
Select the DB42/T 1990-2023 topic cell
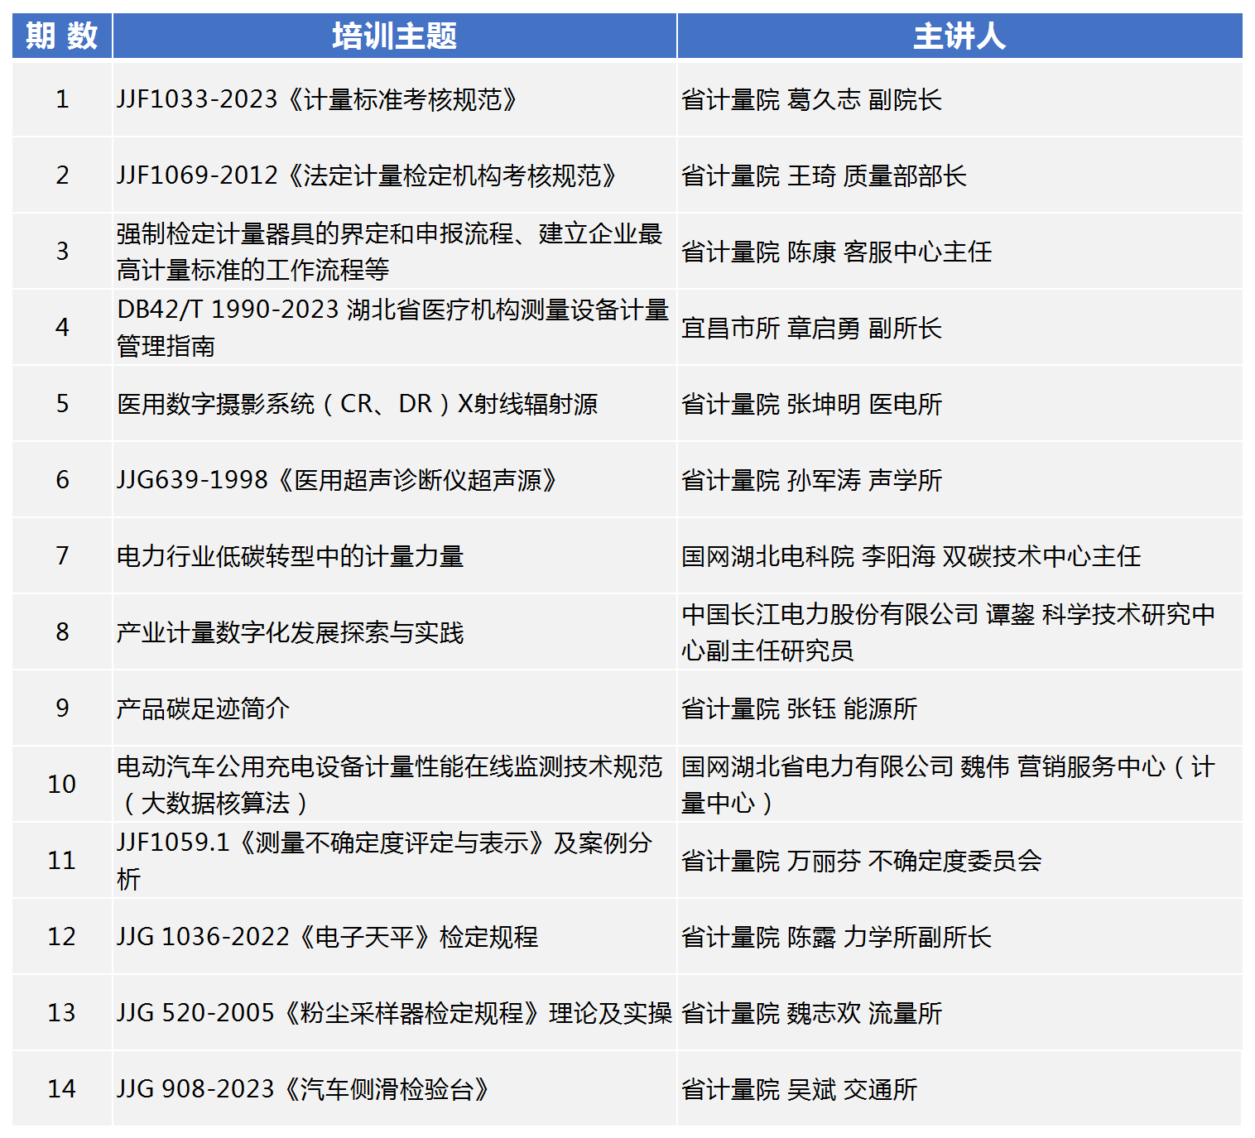(x=392, y=327)
